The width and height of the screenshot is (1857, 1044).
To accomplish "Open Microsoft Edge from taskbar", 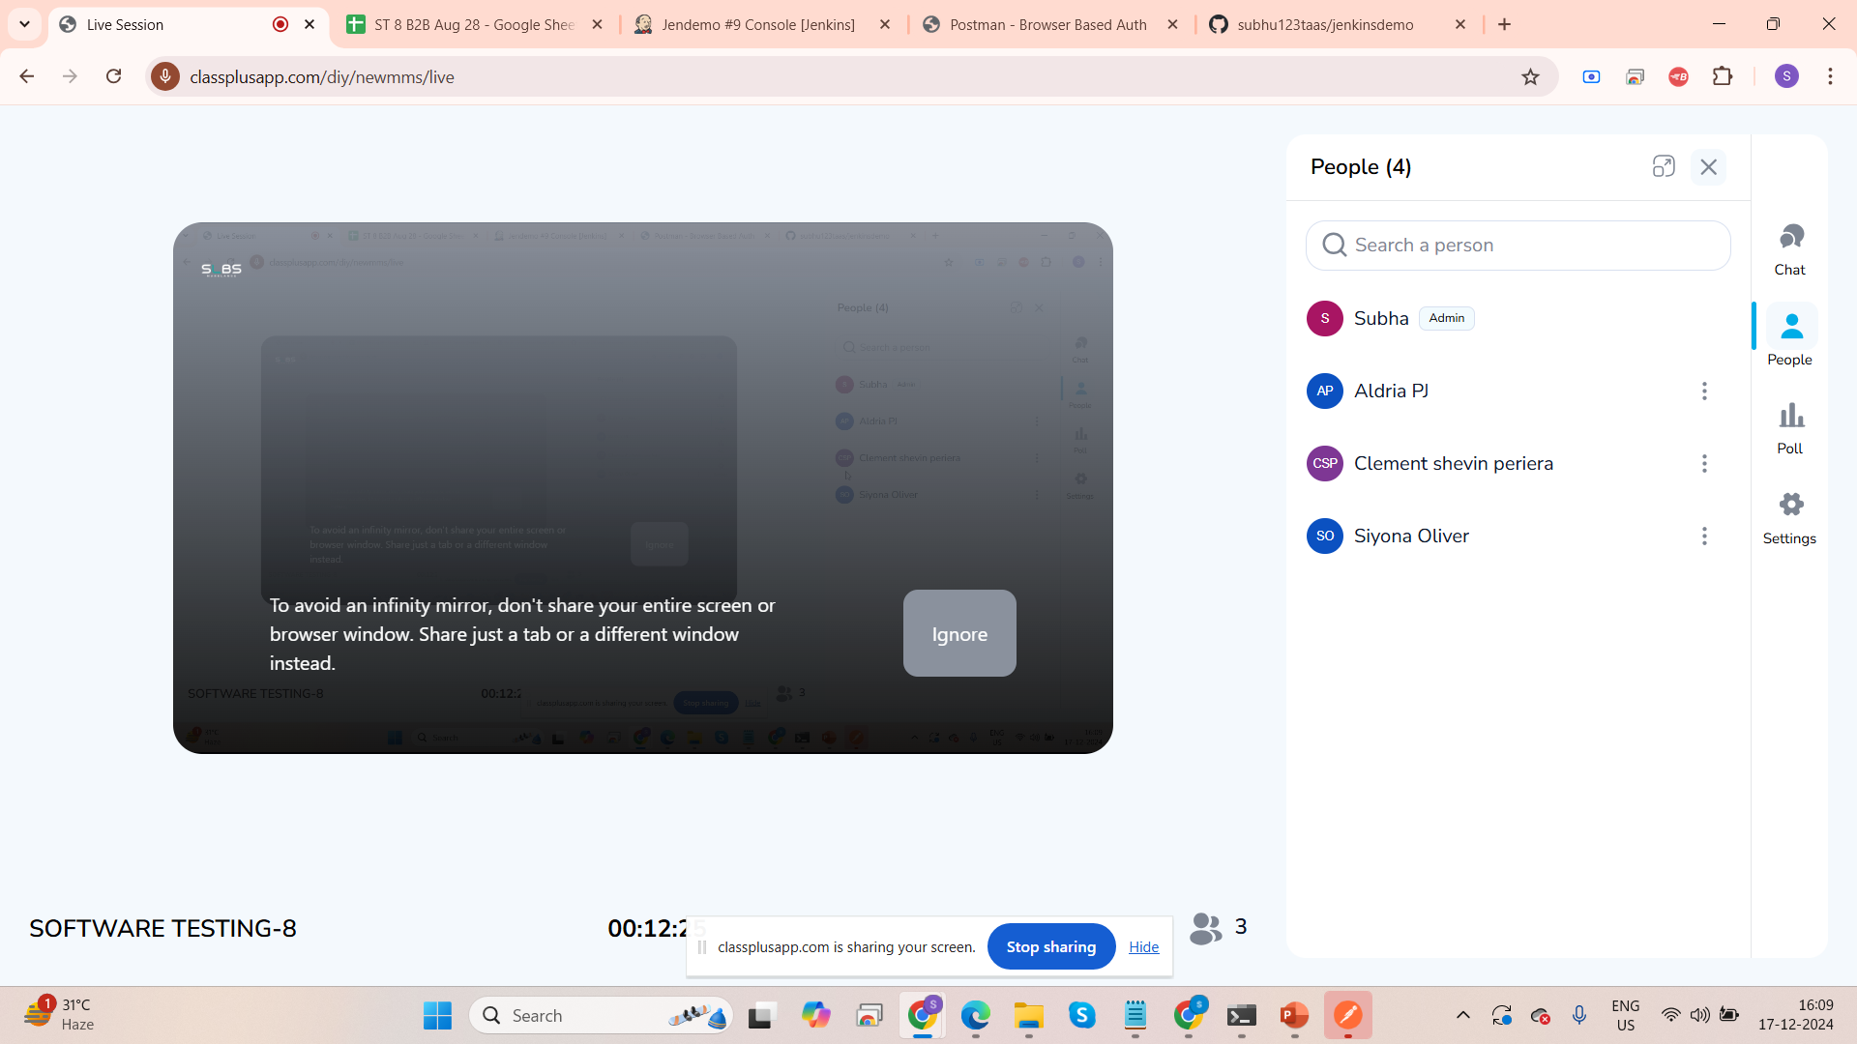I will point(975,1016).
